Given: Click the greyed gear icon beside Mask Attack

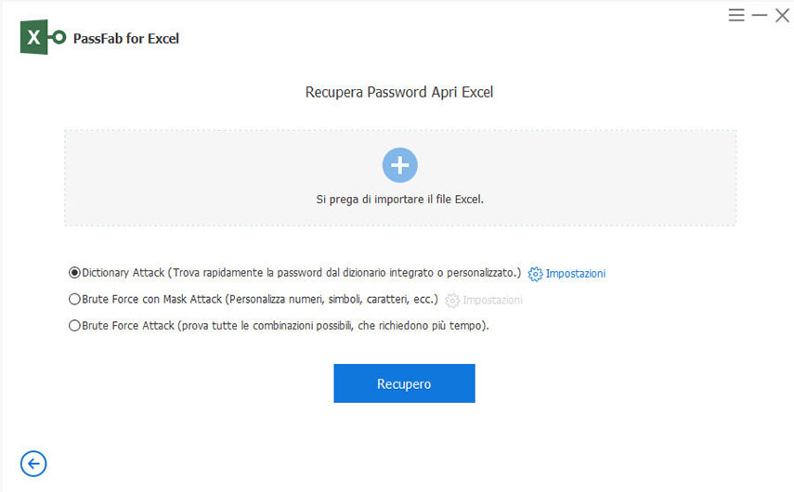Looking at the screenshot, I should pyautogui.click(x=452, y=300).
